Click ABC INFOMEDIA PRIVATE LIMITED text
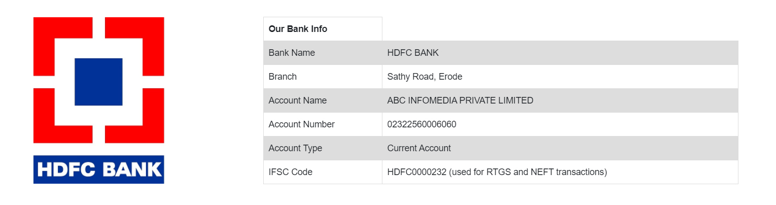 460,100
